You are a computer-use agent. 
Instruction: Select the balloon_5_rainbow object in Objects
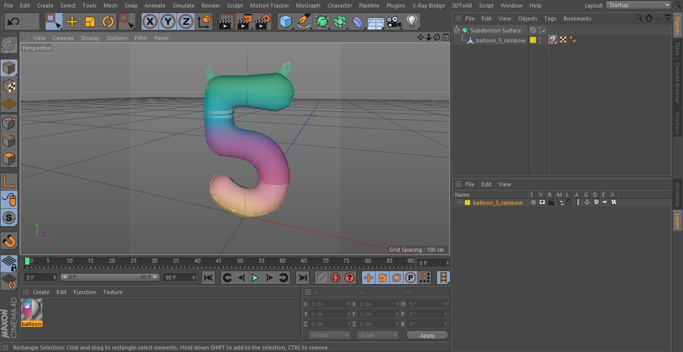(x=500, y=40)
